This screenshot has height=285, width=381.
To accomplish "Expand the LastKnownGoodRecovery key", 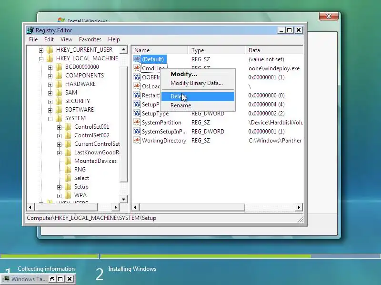I will 59,153.
